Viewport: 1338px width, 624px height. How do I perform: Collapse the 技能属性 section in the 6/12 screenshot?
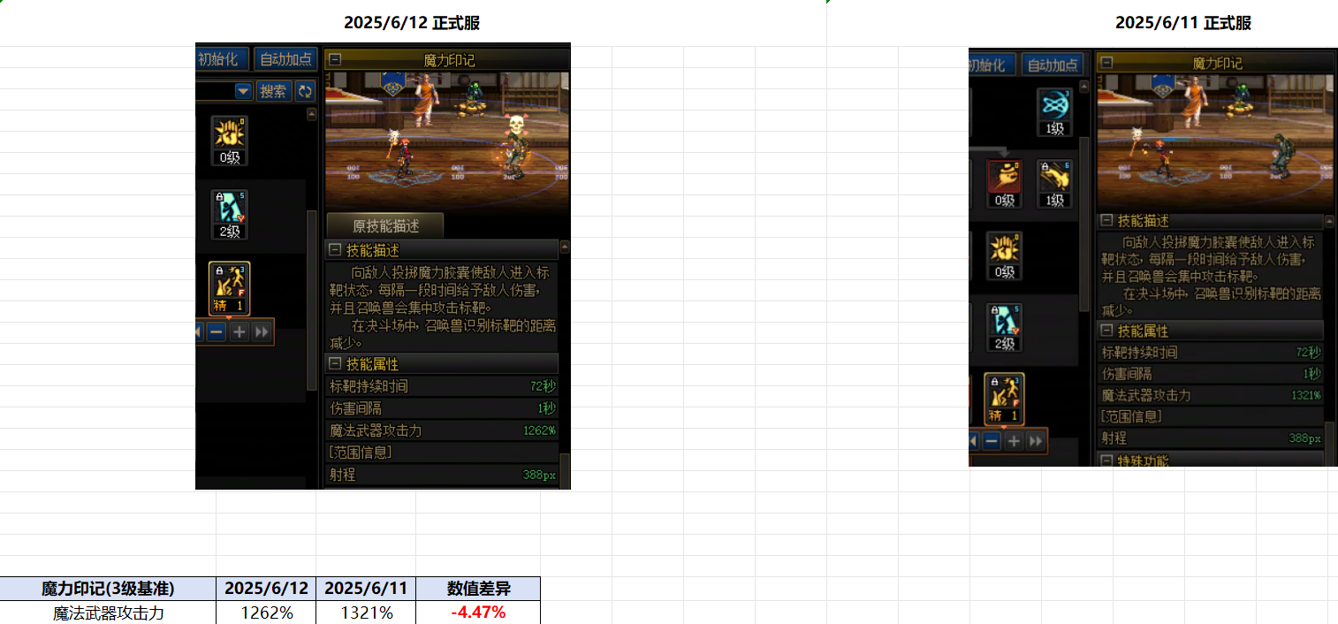point(335,363)
